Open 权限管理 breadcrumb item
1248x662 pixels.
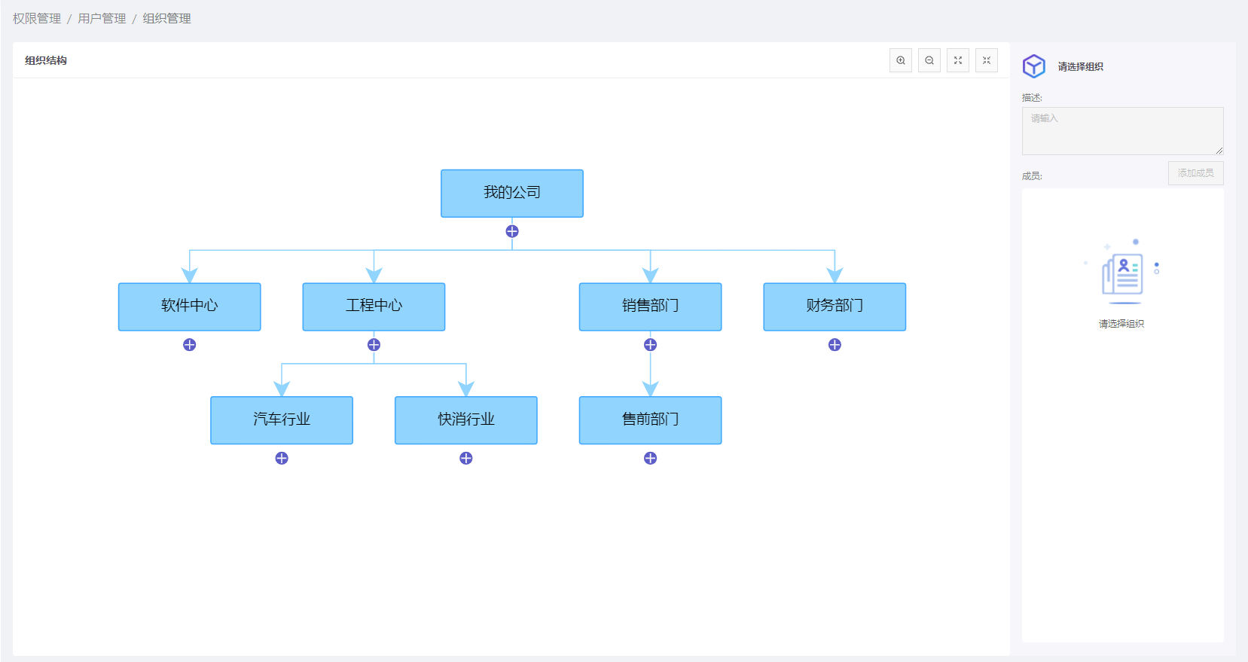point(37,18)
